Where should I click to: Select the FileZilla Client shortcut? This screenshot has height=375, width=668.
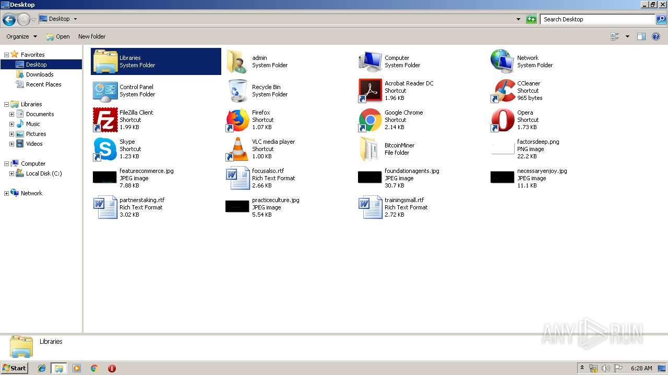[x=105, y=120]
